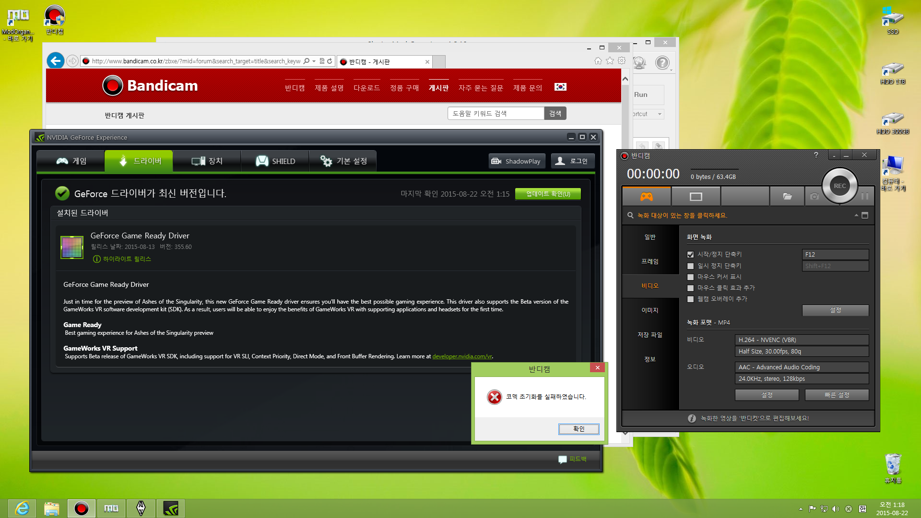
Task: Click magnifier icon in Bandicam target bar
Action: pyautogui.click(x=630, y=215)
